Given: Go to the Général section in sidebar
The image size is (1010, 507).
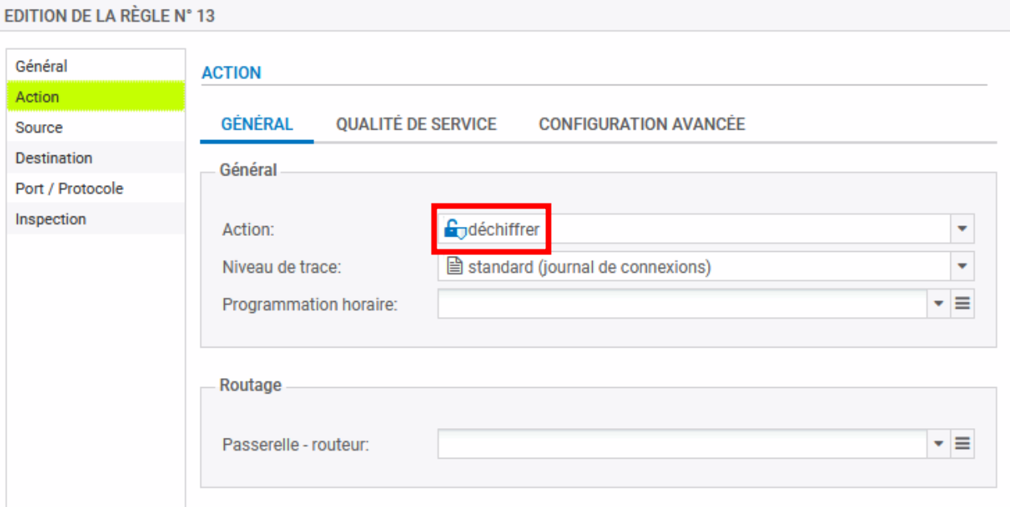Looking at the screenshot, I should (x=41, y=66).
